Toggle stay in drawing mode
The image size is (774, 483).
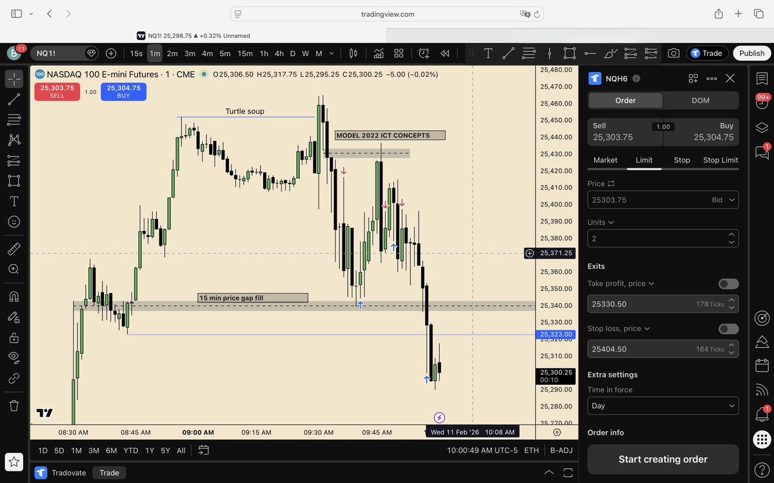click(14, 317)
